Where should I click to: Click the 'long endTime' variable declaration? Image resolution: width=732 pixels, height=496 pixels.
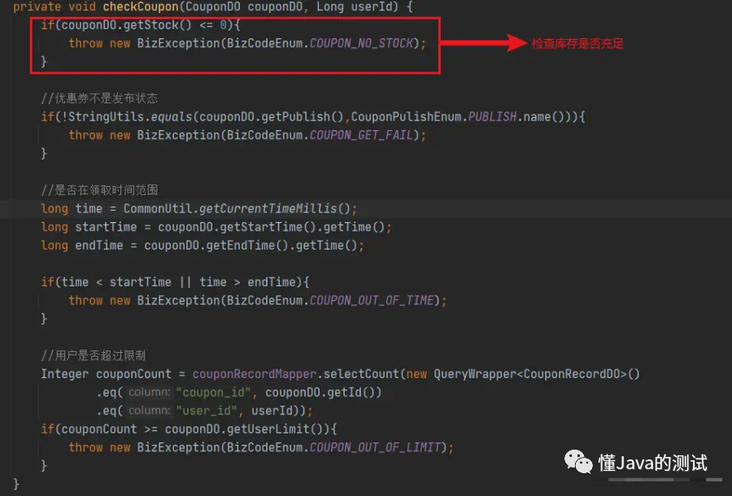[x=82, y=246]
